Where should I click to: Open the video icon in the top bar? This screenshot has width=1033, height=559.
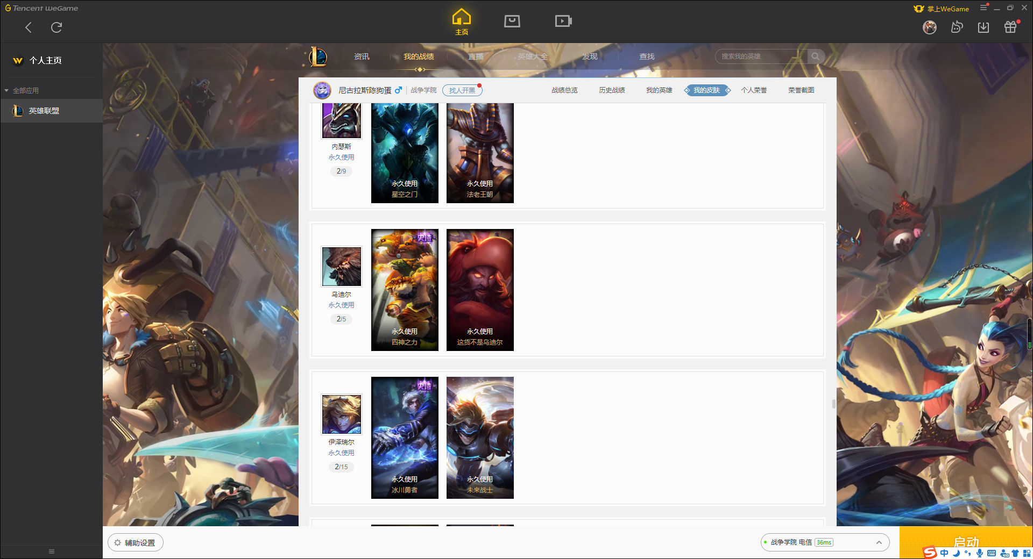pyautogui.click(x=563, y=21)
